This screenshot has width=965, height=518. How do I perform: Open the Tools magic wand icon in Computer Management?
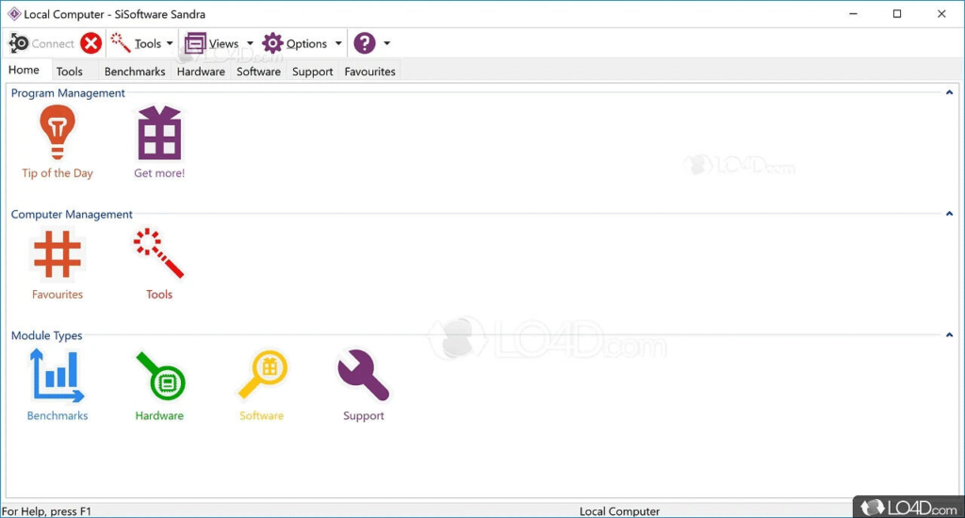click(158, 253)
